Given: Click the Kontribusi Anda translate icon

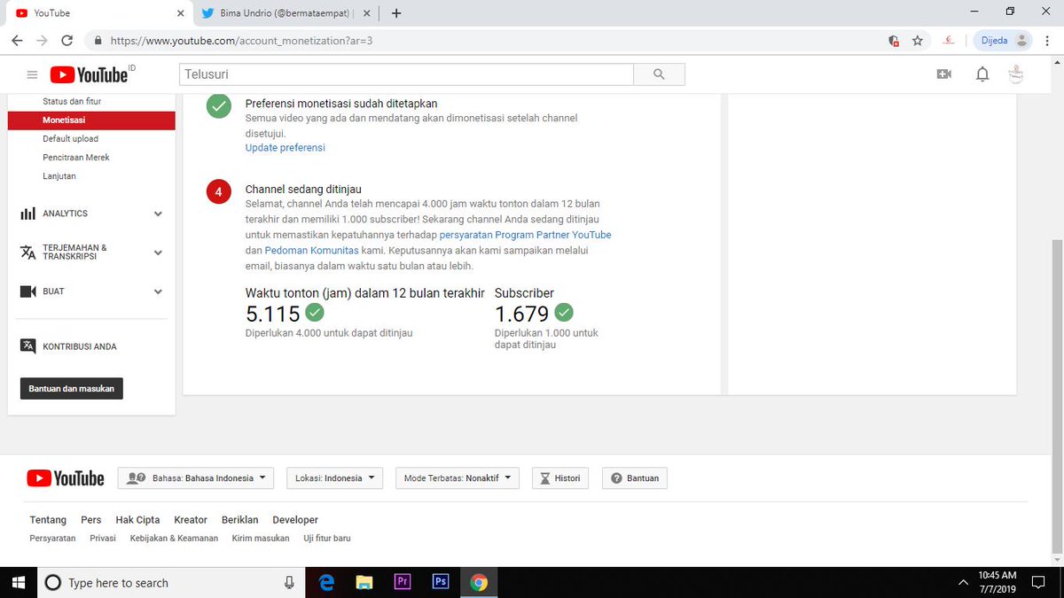Looking at the screenshot, I should [x=28, y=346].
